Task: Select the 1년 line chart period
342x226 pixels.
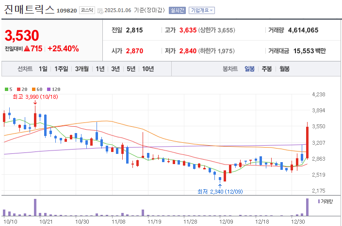Action: tap(100, 69)
